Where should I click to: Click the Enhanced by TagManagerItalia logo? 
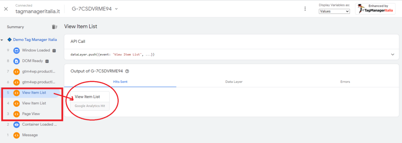[x=375, y=9]
